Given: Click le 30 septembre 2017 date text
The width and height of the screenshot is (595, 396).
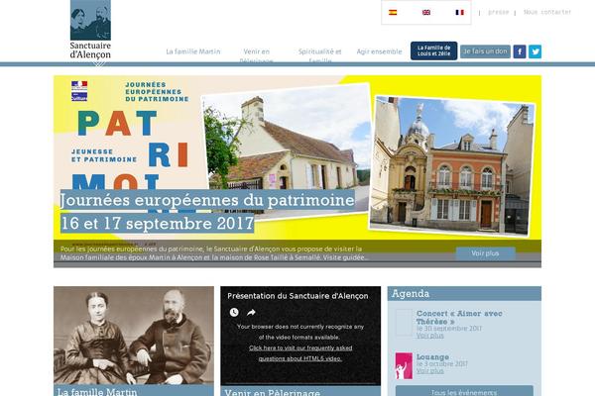Looking at the screenshot, I should pyautogui.click(x=449, y=328).
